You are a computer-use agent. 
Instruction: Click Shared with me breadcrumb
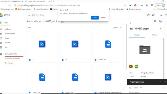[34, 21]
